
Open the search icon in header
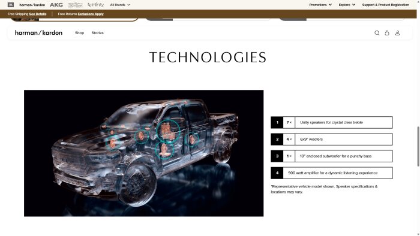click(x=377, y=33)
